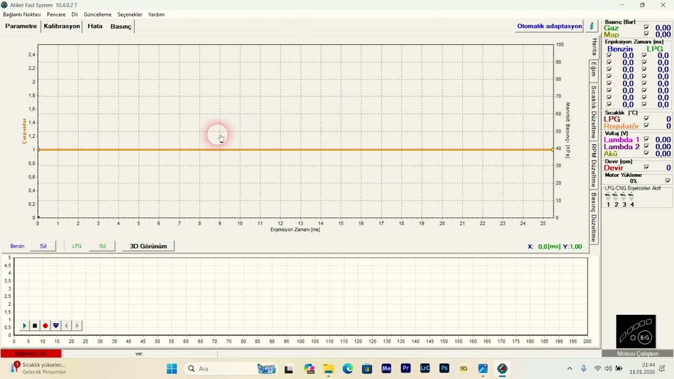Click the blue down-triangle save icon

[x=56, y=326]
